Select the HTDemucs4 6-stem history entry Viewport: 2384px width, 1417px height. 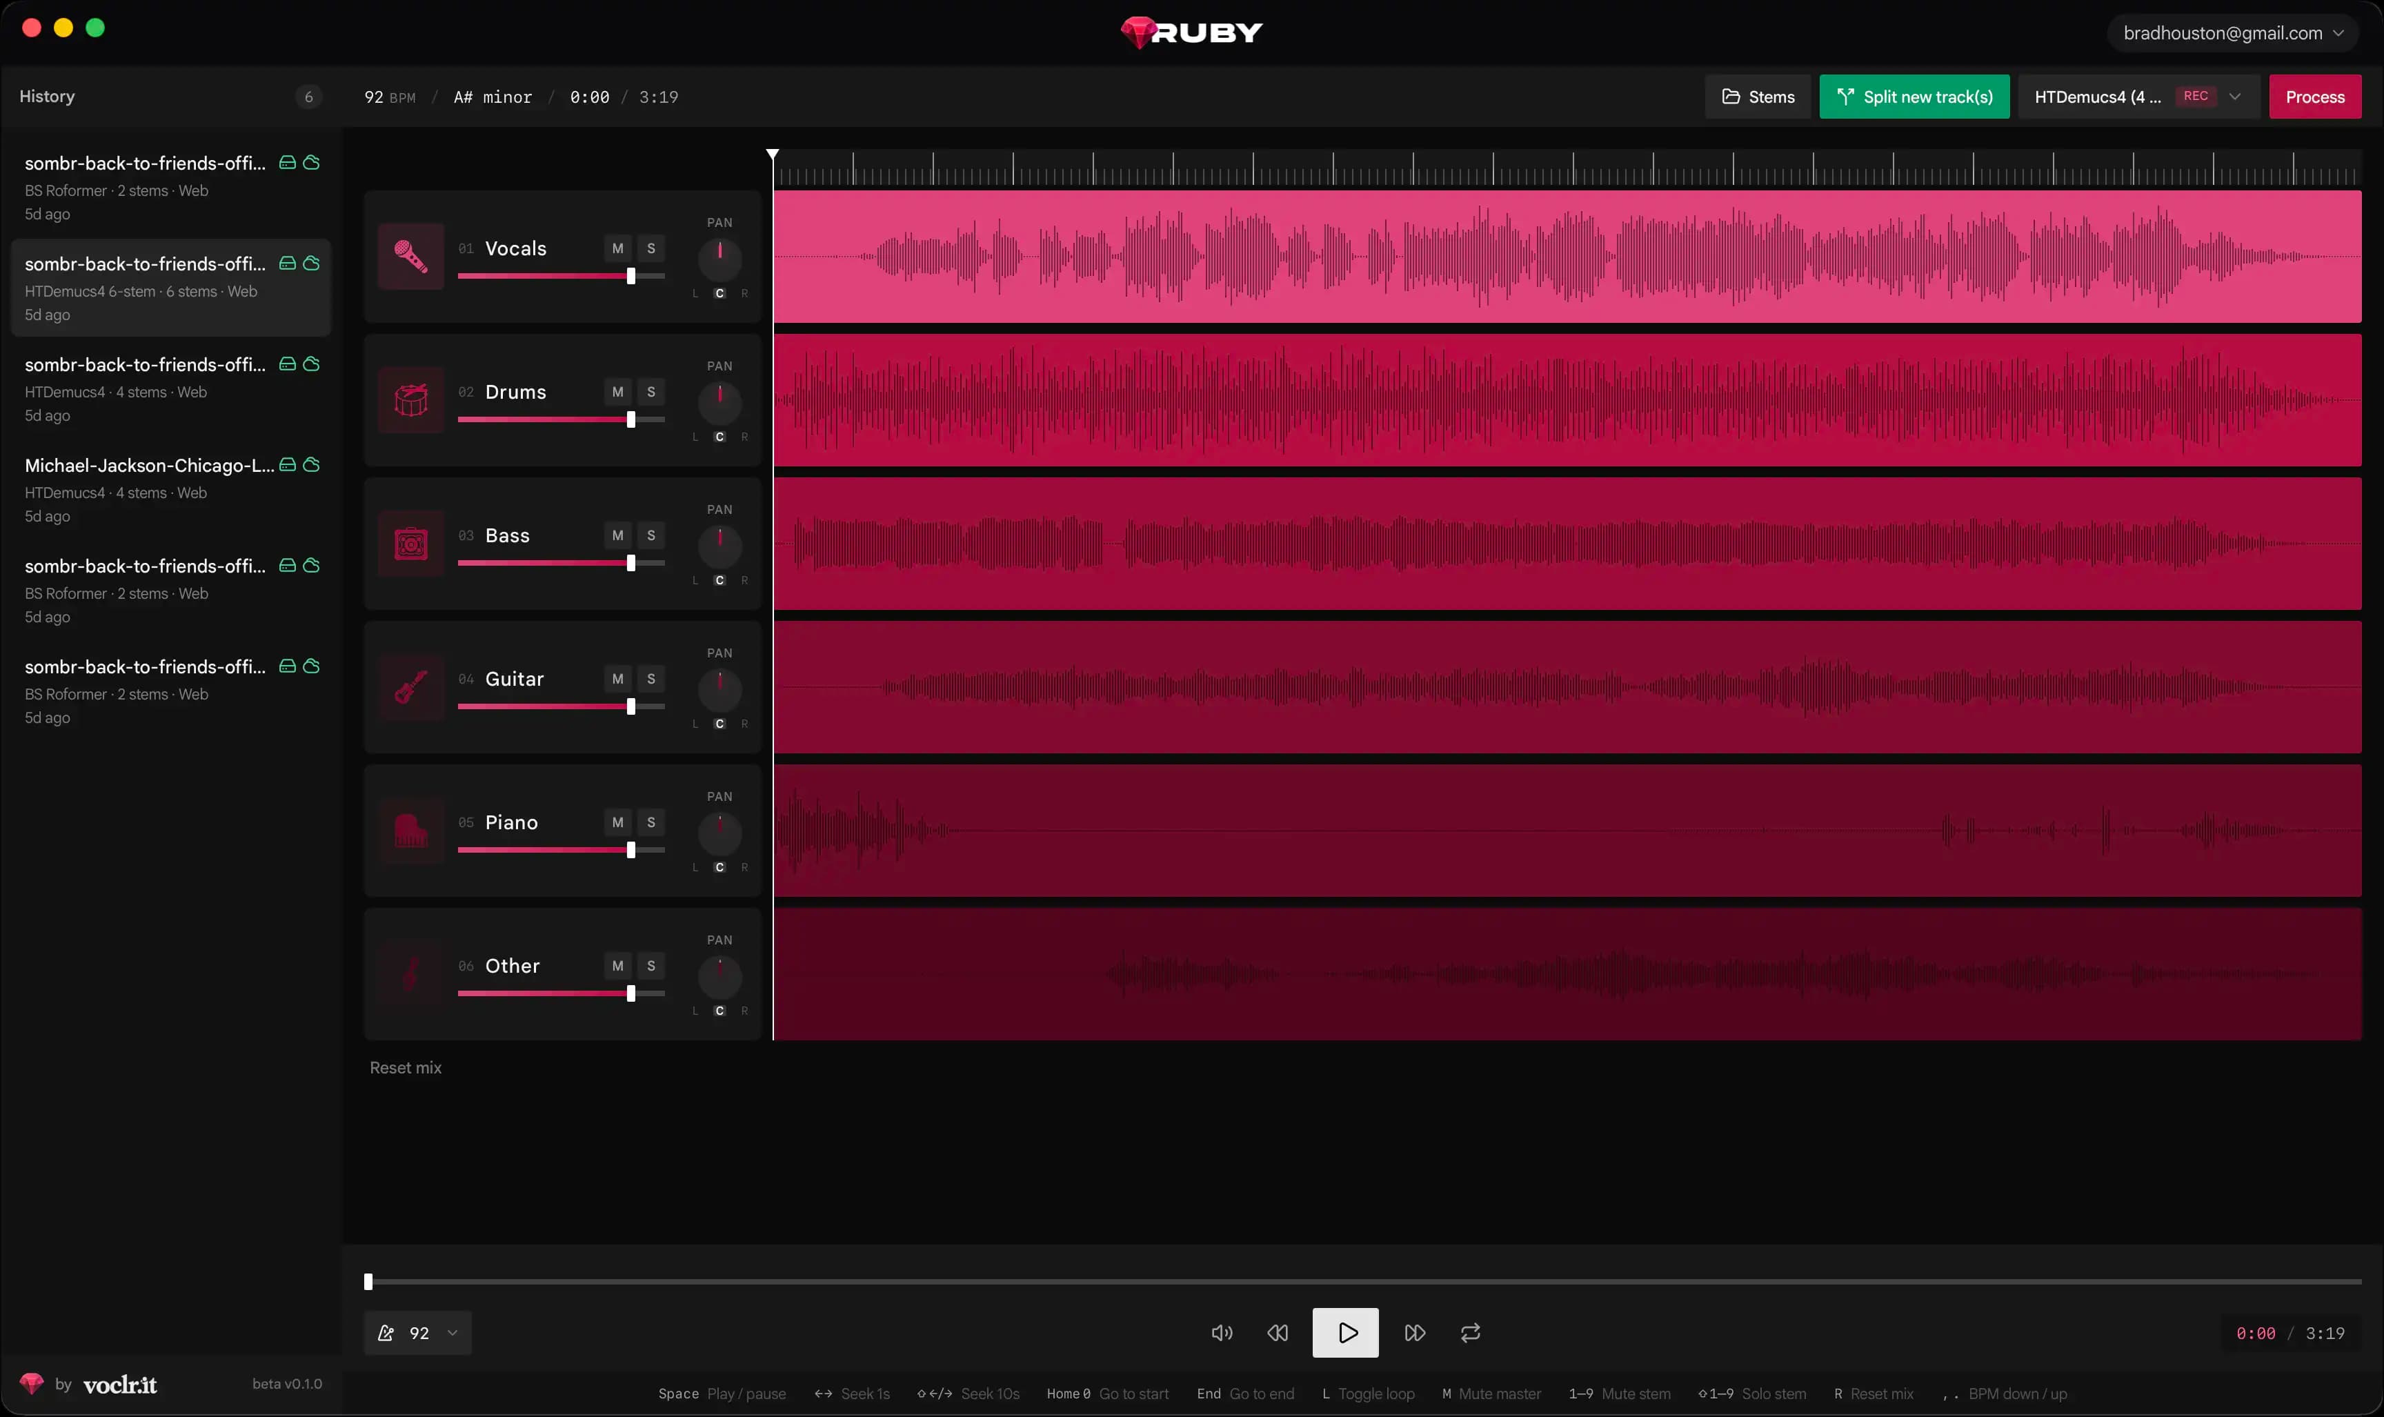[171, 288]
